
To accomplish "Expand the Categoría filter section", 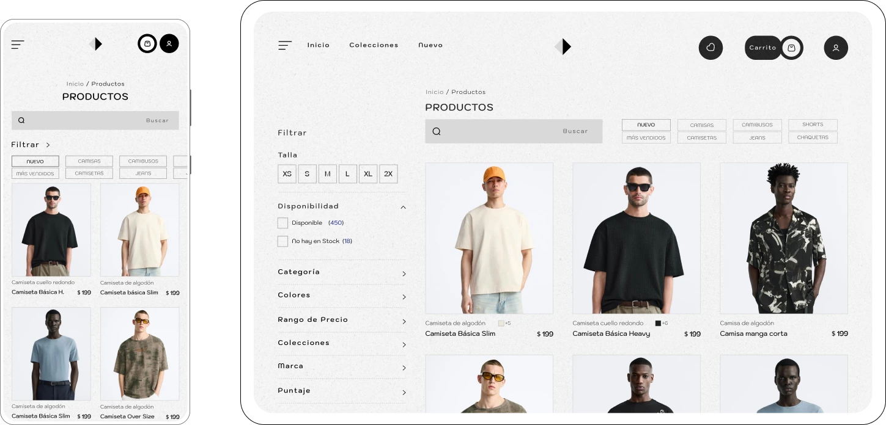I will coord(403,274).
